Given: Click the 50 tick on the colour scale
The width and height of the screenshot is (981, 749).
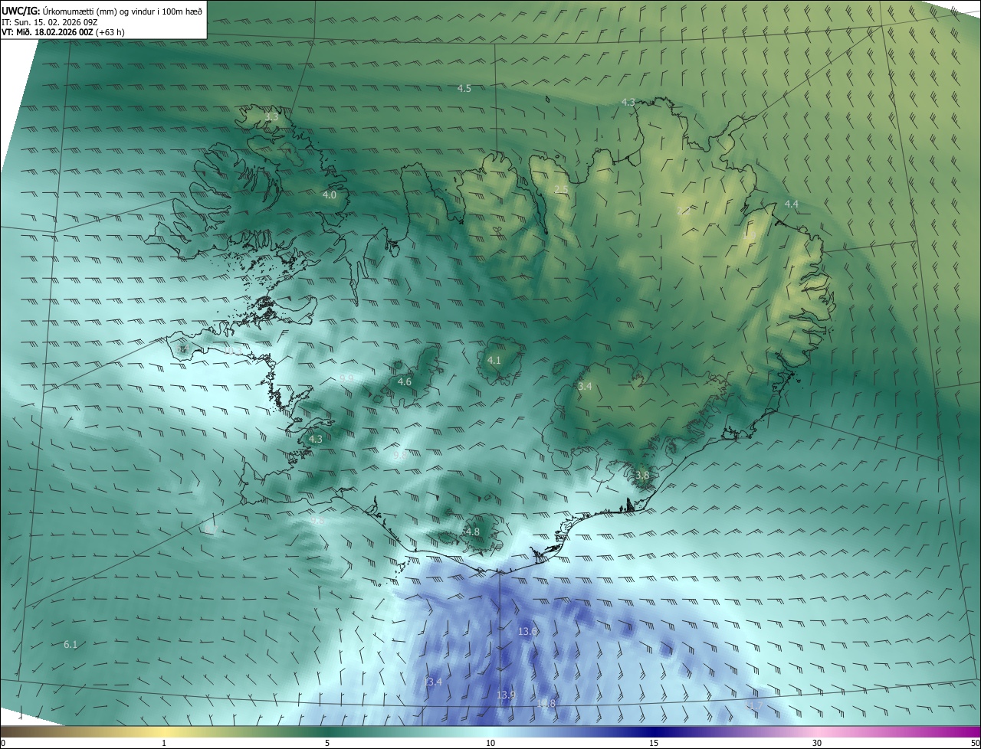Looking at the screenshot, I should click(x=975, y=743).
